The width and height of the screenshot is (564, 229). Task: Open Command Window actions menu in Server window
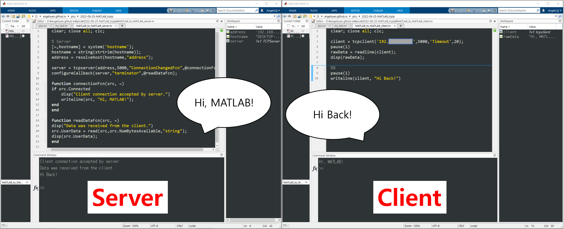click(222, 155)
